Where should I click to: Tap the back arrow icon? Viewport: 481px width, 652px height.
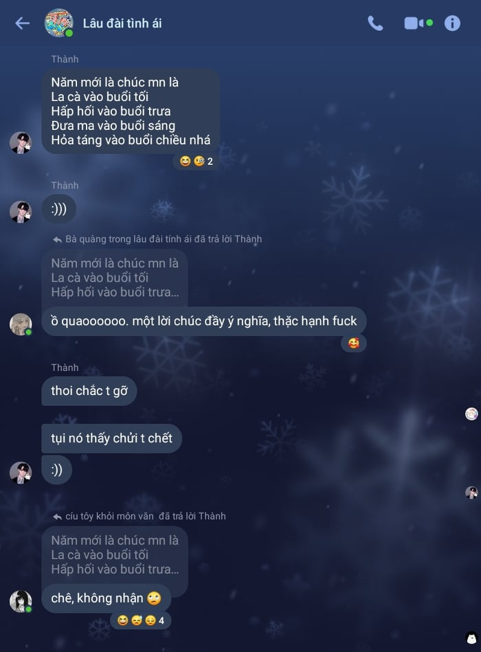[x=23, y=23]
